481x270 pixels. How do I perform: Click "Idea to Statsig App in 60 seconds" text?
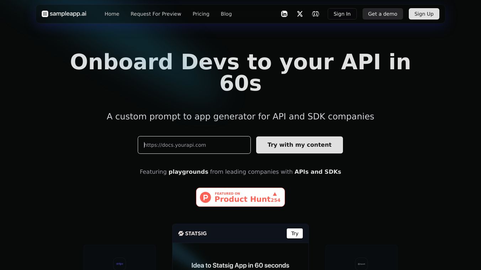[240, 265]
